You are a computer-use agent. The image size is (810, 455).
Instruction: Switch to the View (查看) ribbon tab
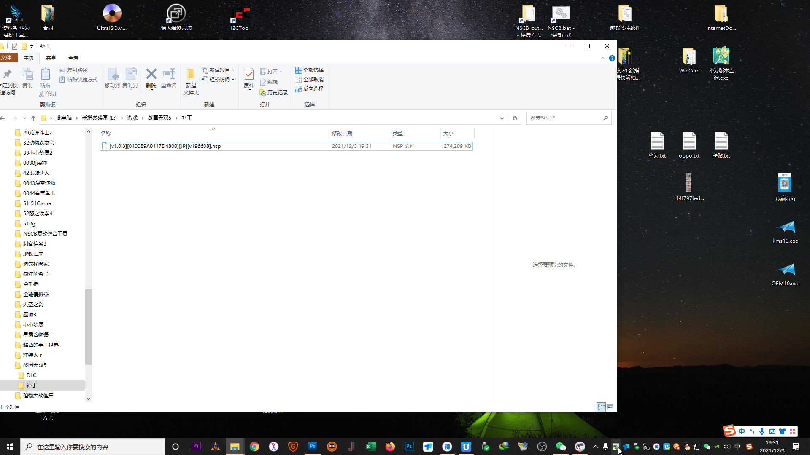[x=73, y=58]
